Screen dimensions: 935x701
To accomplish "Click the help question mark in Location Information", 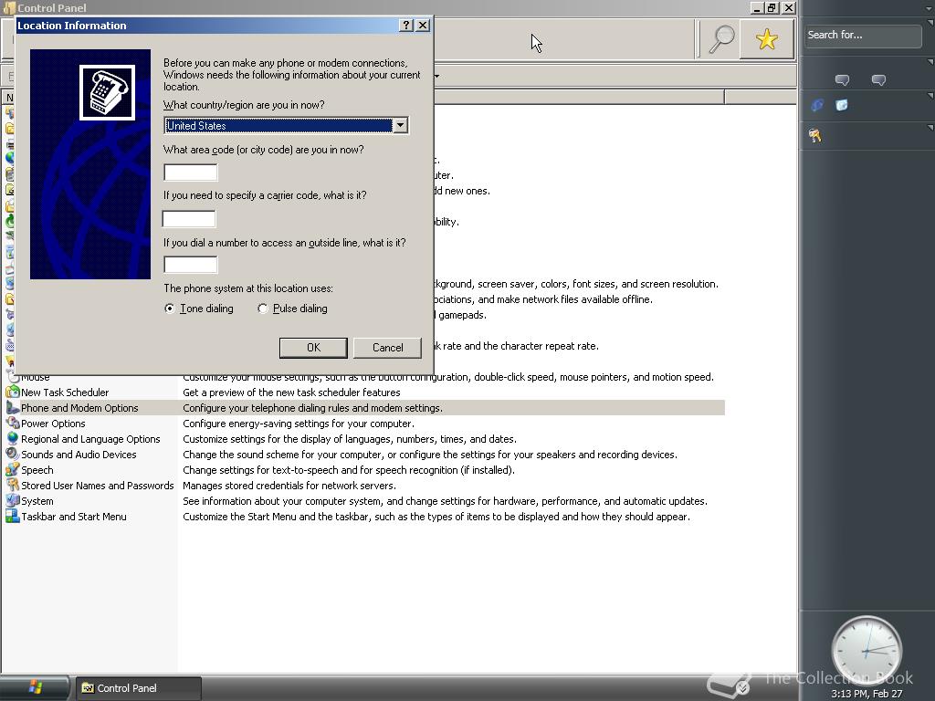I will 406,25.
